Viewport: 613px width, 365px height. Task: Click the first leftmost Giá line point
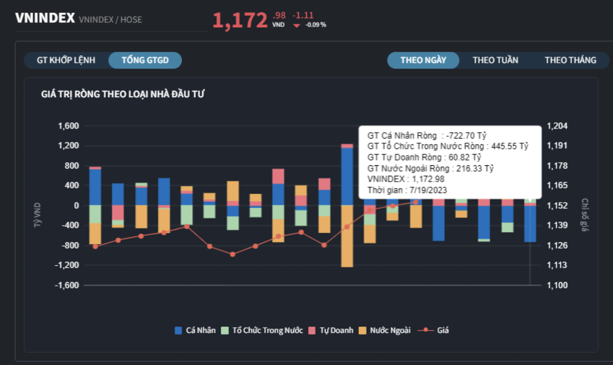pyautogui.click(x=95, y=247)
